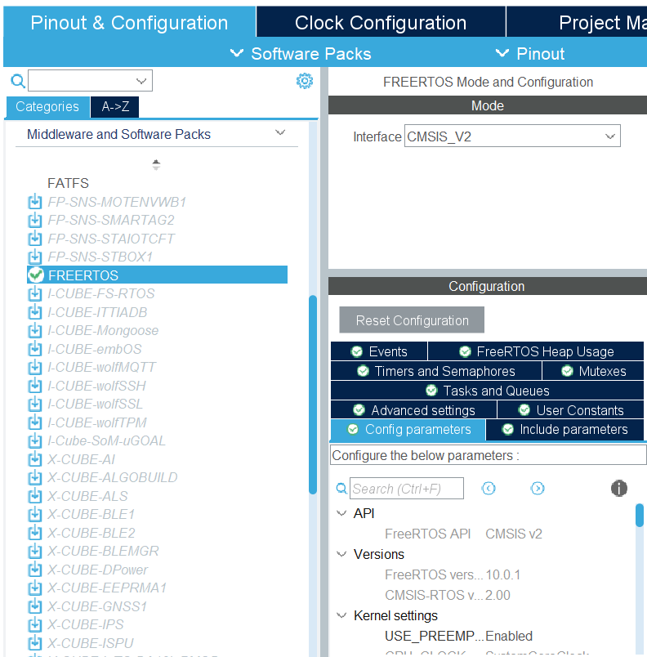Click the download icon next to I-CUBE-Mongoose

point(35,330)
